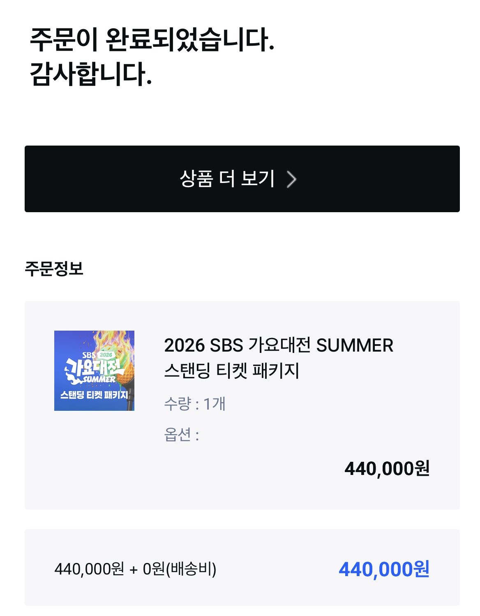This screenshot has width=480, height=616.
Task: Click the 감사합니다 thank-you text
Action: coord(91,74)
